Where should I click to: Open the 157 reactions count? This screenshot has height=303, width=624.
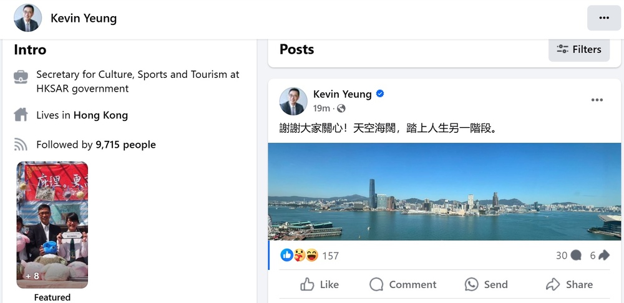(x=330, y=256)
